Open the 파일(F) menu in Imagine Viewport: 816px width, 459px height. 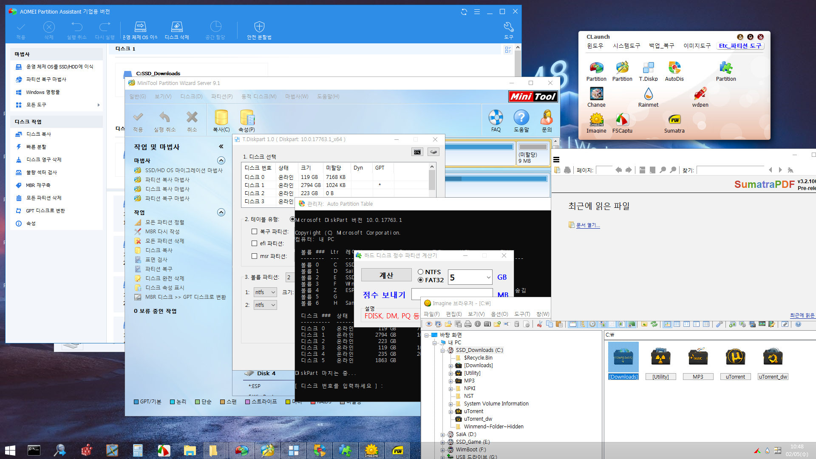[431, 314]
